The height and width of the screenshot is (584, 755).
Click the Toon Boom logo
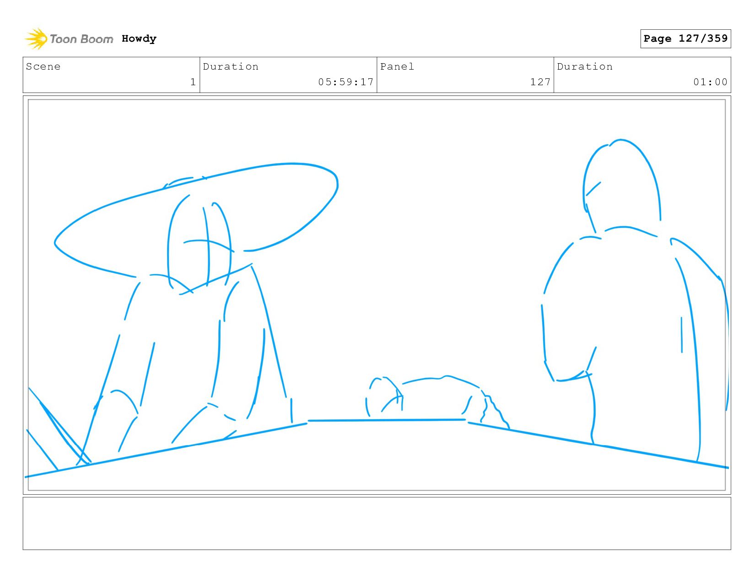[69, 39]
